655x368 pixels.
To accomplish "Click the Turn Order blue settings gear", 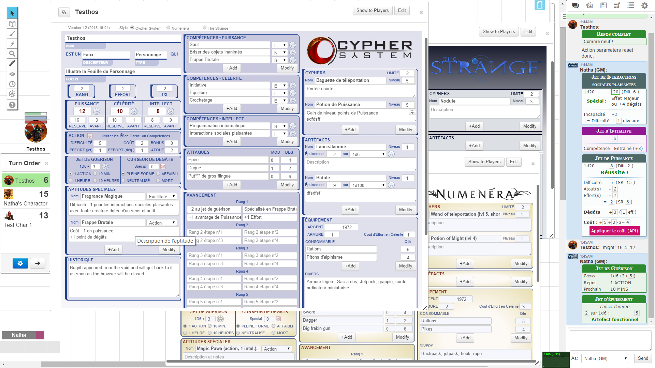I will pyautogui.click(x=20, y=263).
